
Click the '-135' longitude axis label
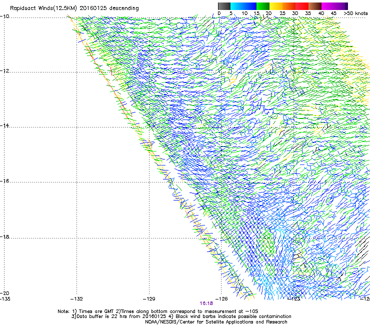coord(5,299)
